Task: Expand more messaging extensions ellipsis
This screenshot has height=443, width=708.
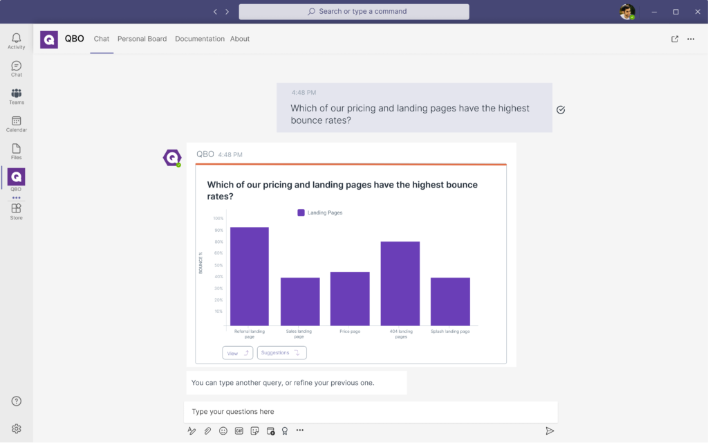Action: point(299,431)
